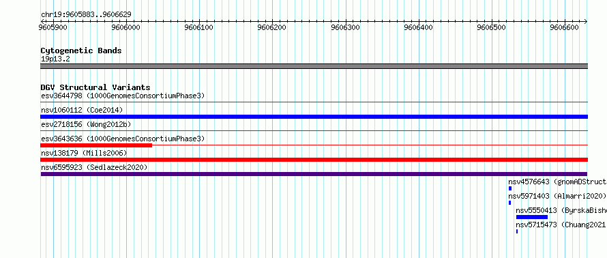Open nsv6595923 (Sedlazeck2020) variant label

click(94, 167)
